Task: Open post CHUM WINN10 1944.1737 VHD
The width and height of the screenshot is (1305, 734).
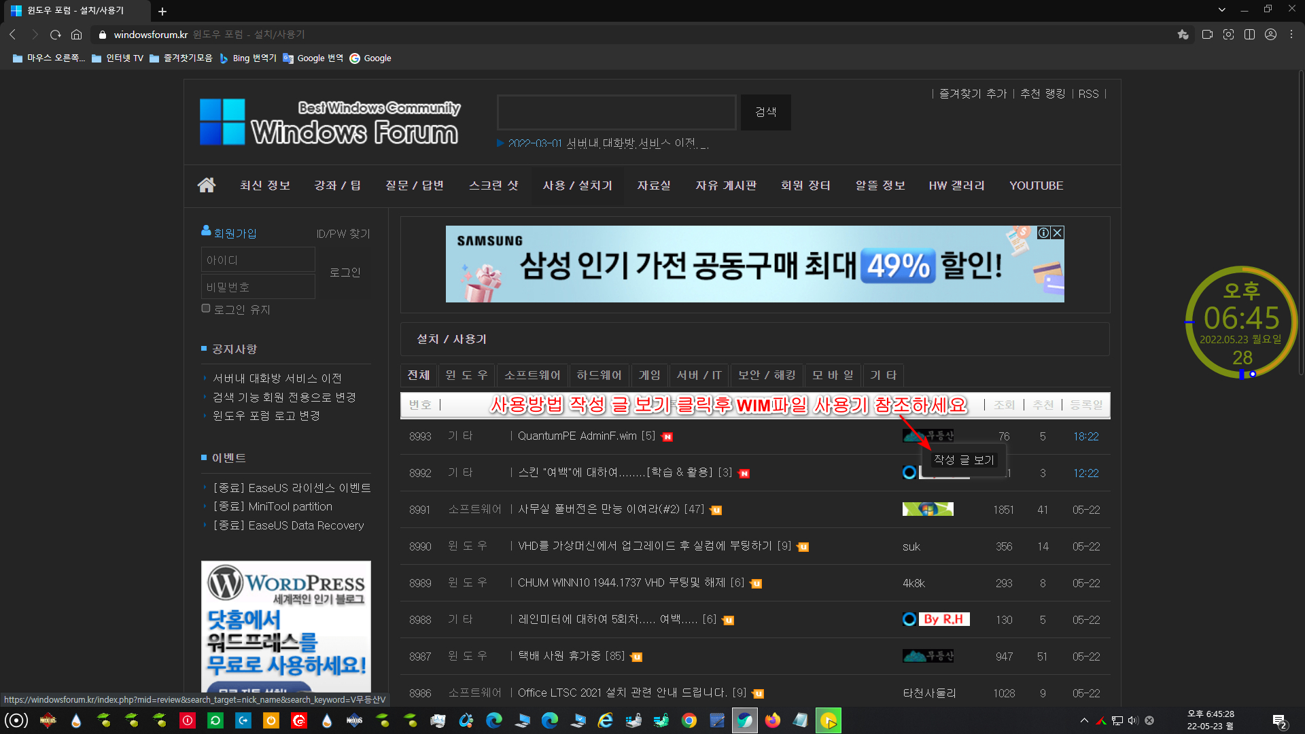Action: click(x=621, y=583)
